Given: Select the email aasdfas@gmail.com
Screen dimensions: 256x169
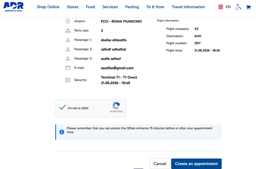Looking at the screenshot, I should point(117,68).
